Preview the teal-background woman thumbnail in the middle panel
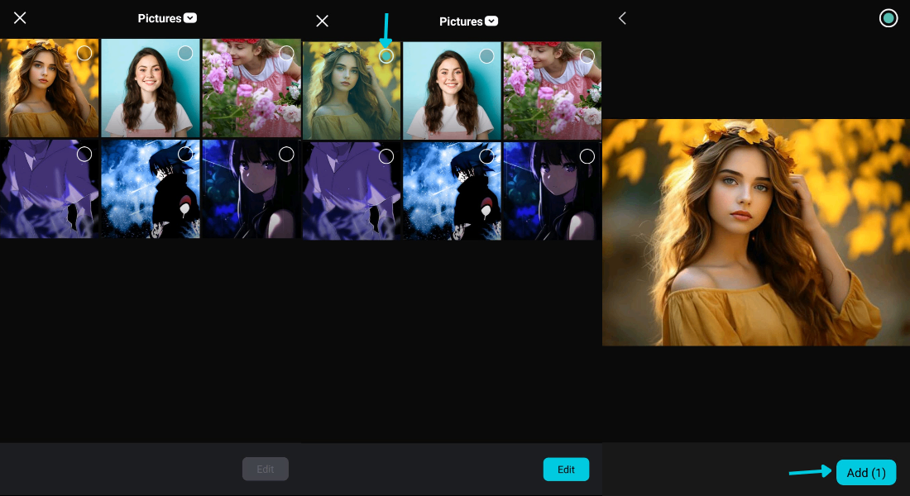Viewport: 910px width, 496px height. click(x=452, y=90)
